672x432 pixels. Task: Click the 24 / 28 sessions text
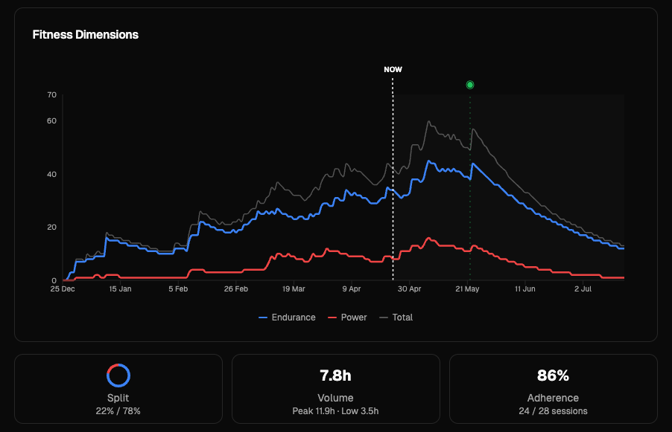pos(553,411)
